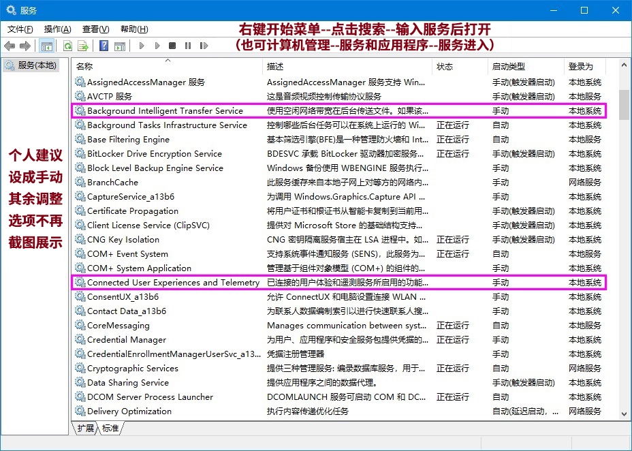Click 网络服务 logon of Cryptographic Services
Screen dimensions: 632x451
[585, 369]
